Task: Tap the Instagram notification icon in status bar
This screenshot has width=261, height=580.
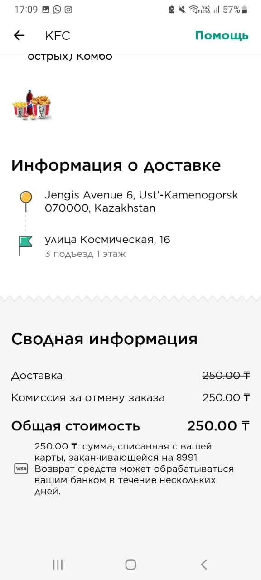Action: click(x=68, y=10)
